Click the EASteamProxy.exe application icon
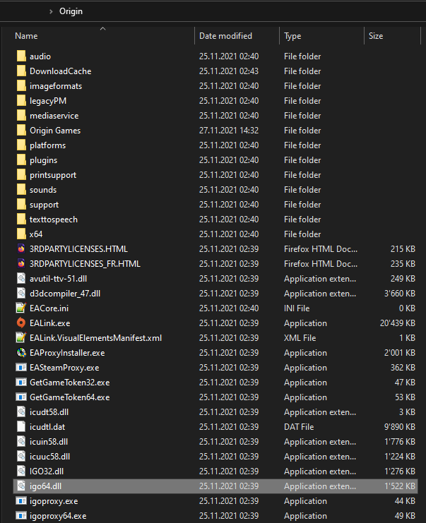The image size is (426, 523). (21, 367)
